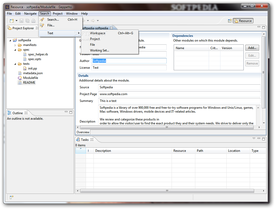
Task: Maximize the editor area
Action: [264, 27]
